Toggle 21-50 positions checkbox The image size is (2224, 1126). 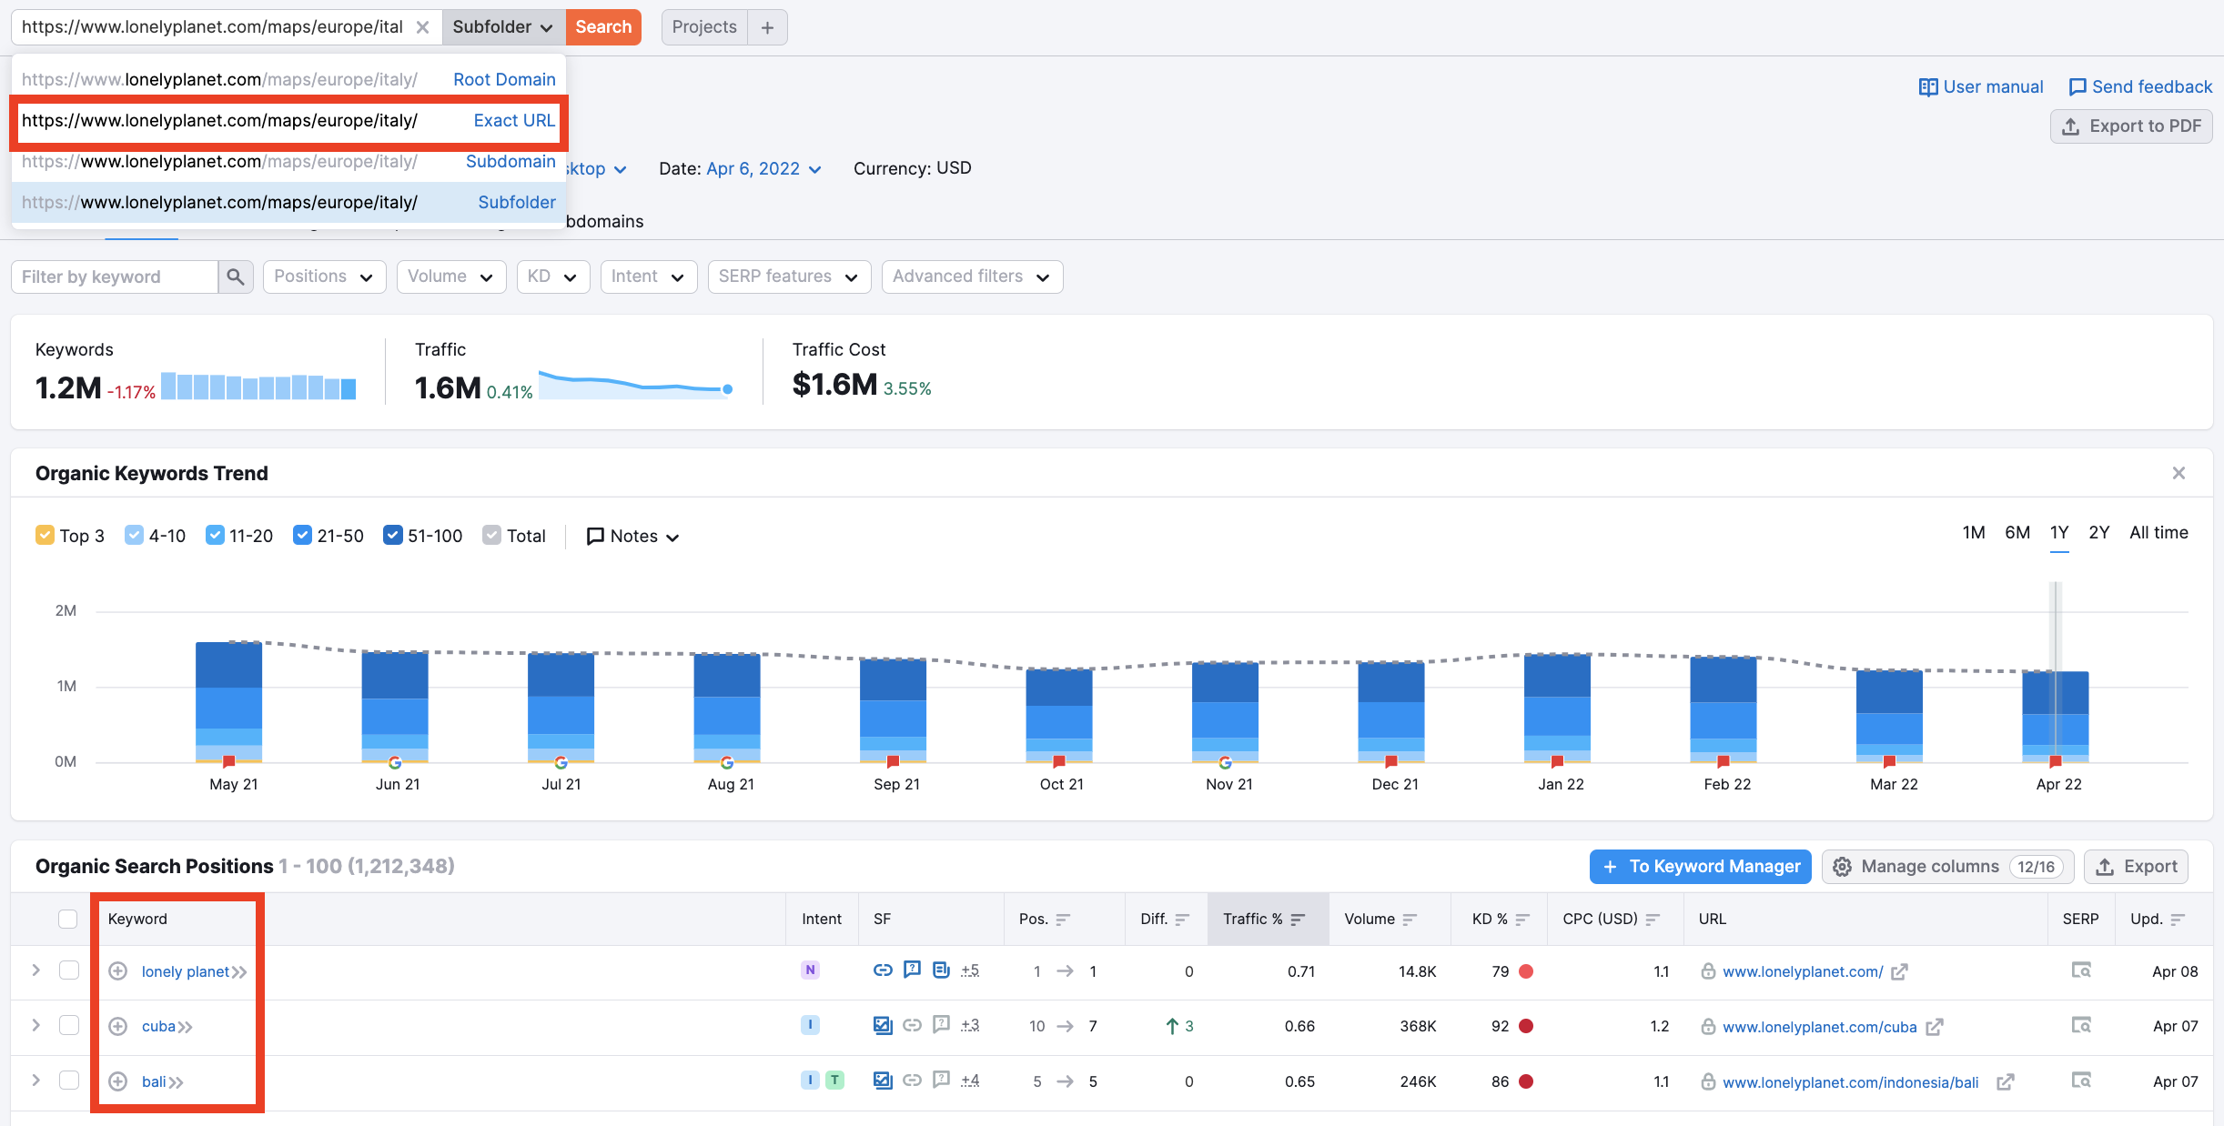[302, 535]
